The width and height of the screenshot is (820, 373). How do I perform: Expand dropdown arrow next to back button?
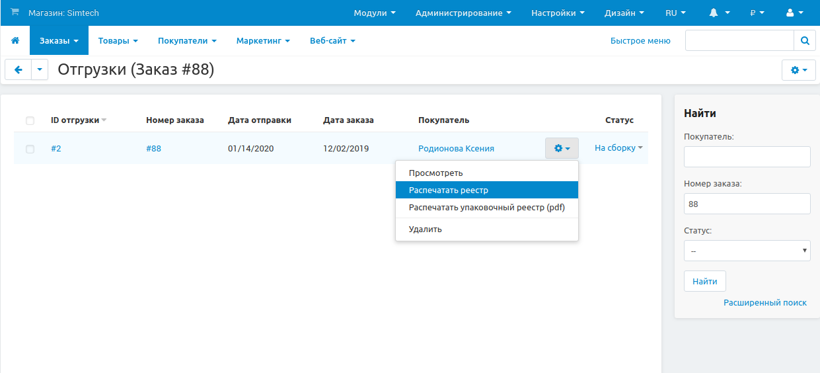click(x=40, y=69)
